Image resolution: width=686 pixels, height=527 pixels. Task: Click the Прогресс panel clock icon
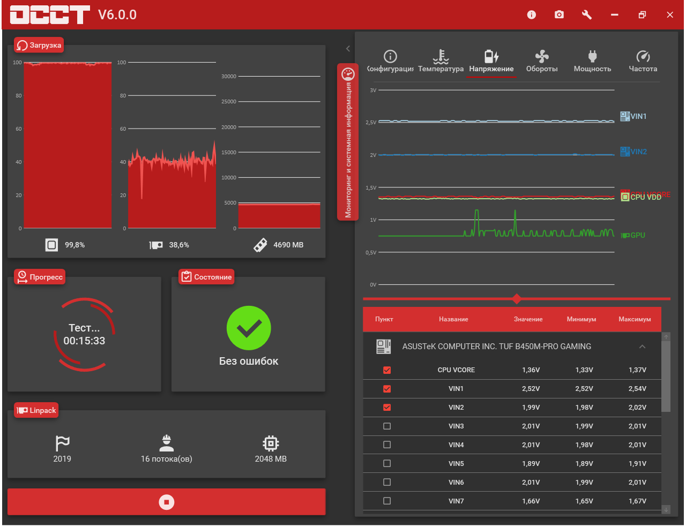(x=22, y=277)
